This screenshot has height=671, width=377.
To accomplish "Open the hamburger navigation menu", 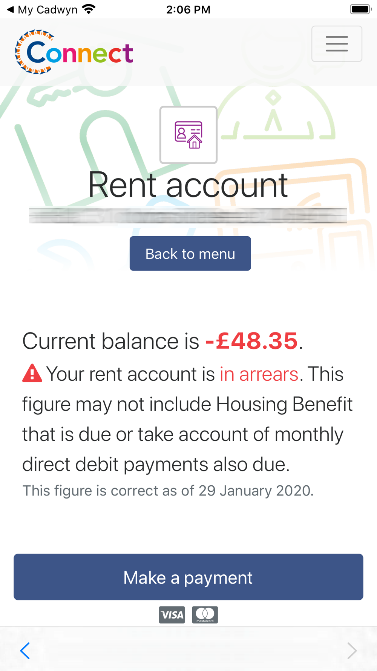I will pyautogui.click(x=337, y=44).
